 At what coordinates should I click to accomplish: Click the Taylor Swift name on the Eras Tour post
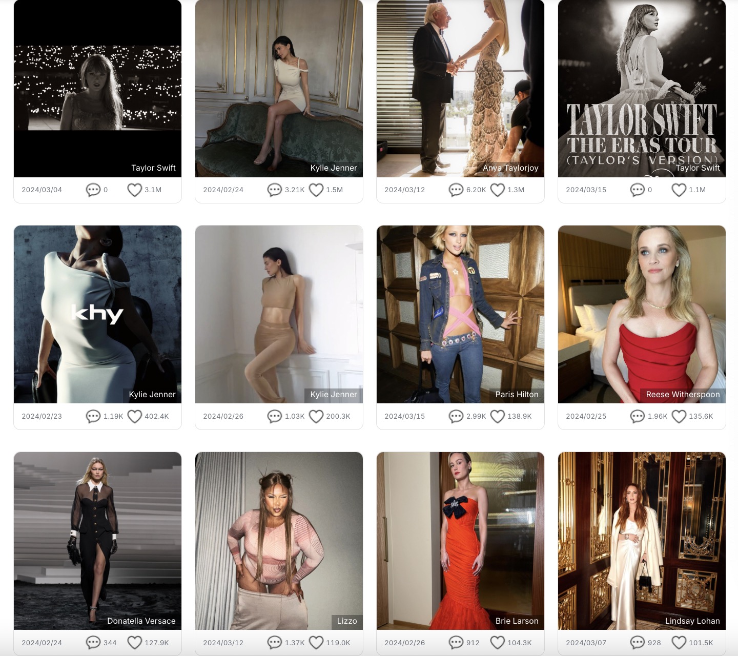tap(698, 168)
